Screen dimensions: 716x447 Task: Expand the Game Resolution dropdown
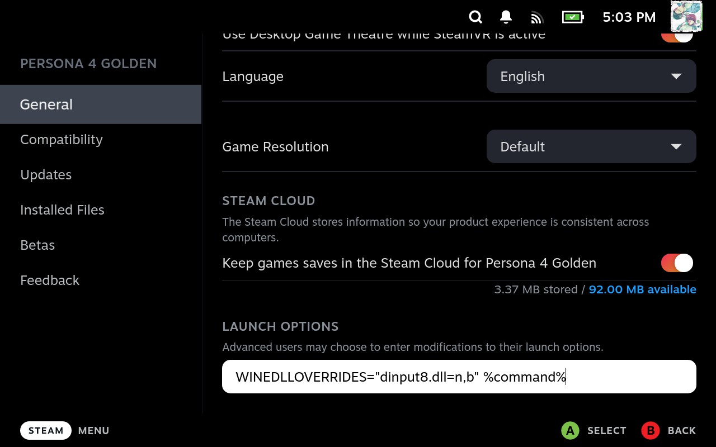coord(591,146)
